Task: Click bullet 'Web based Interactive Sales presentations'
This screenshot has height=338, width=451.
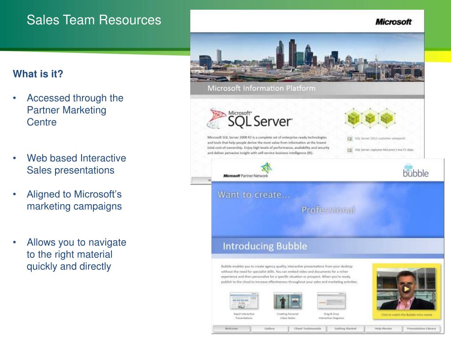Action: [x=76, y=164]
